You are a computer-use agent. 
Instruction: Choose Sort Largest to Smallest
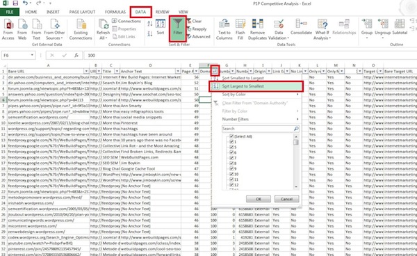click(256, 86)
